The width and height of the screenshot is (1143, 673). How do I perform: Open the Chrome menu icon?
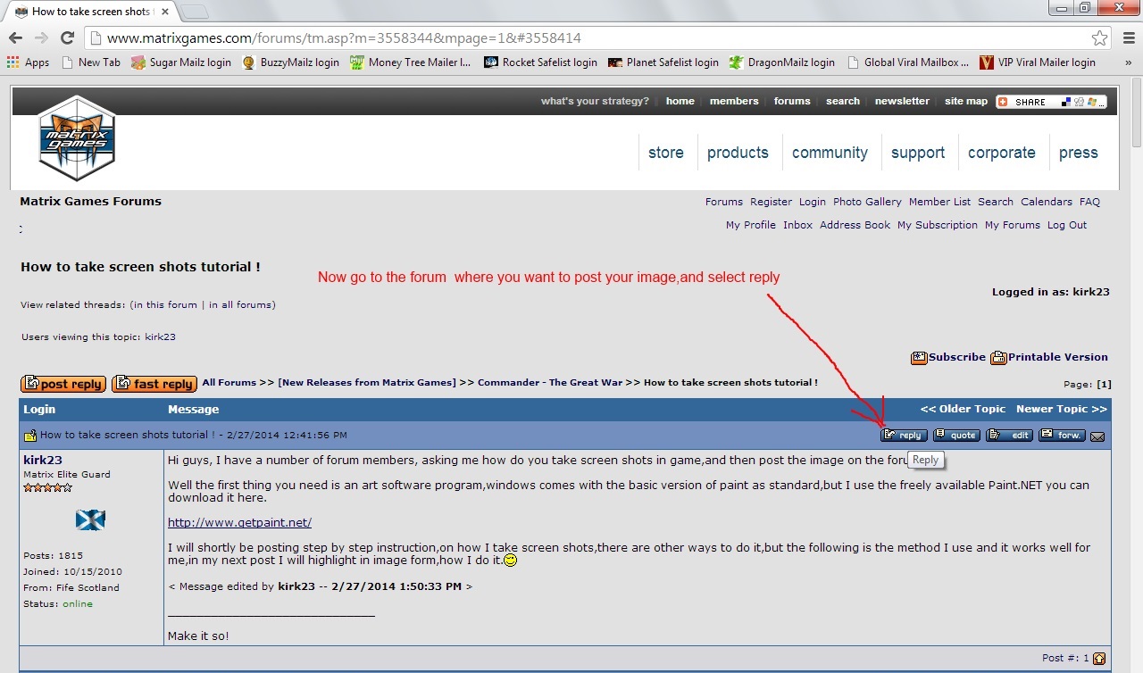coord(1128,38)
